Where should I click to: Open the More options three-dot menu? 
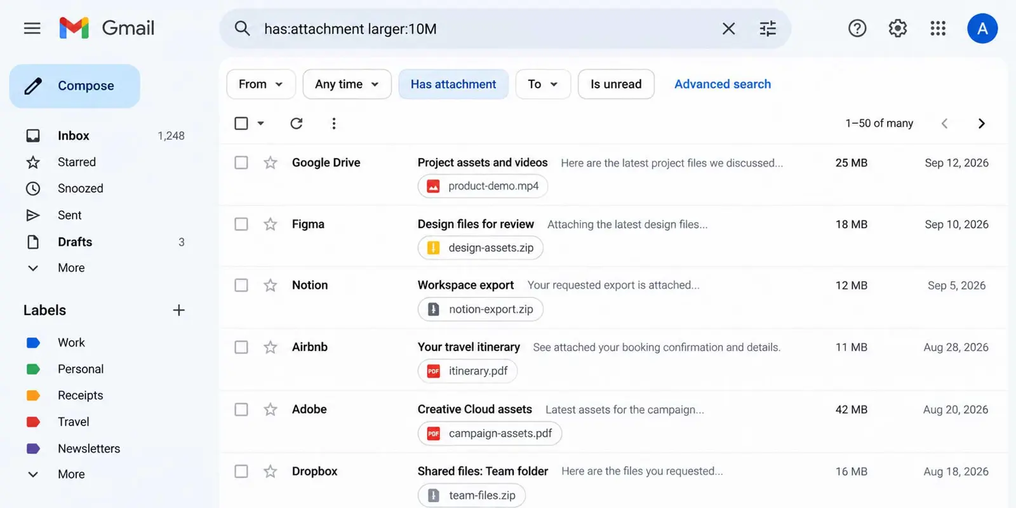tap(333, 123)
